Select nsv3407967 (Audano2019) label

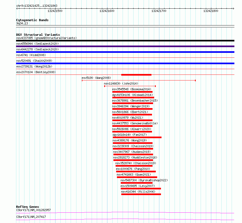pyautogui.click(x=132, y=152)
